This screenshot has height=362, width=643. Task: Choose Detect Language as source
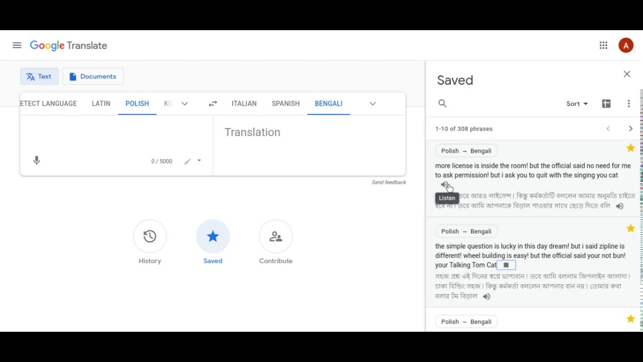48,104
